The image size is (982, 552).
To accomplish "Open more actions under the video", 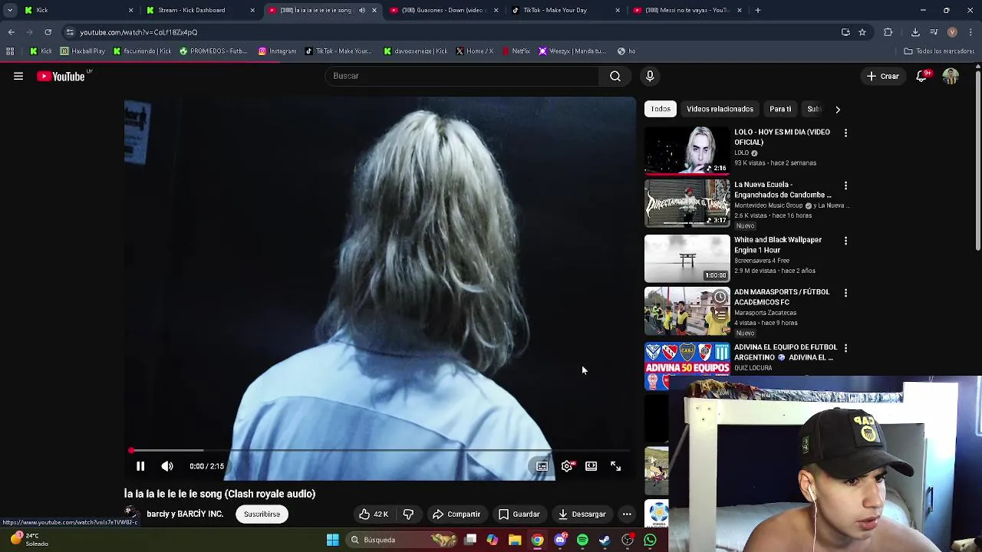I will (x=627, y=514).
